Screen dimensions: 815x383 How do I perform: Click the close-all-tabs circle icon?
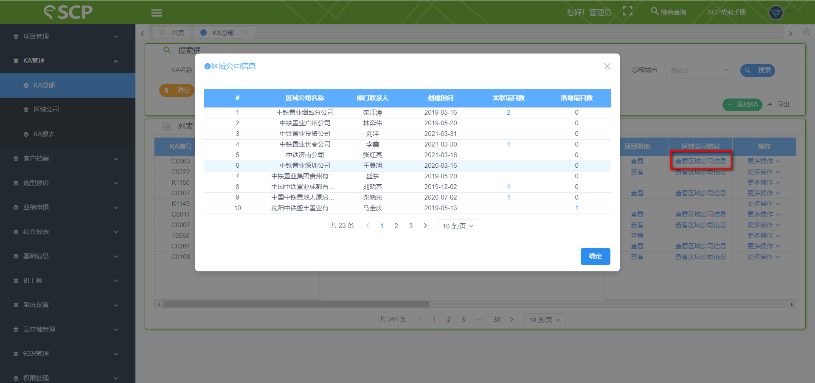pyautogui.click(x=807, y=32)
